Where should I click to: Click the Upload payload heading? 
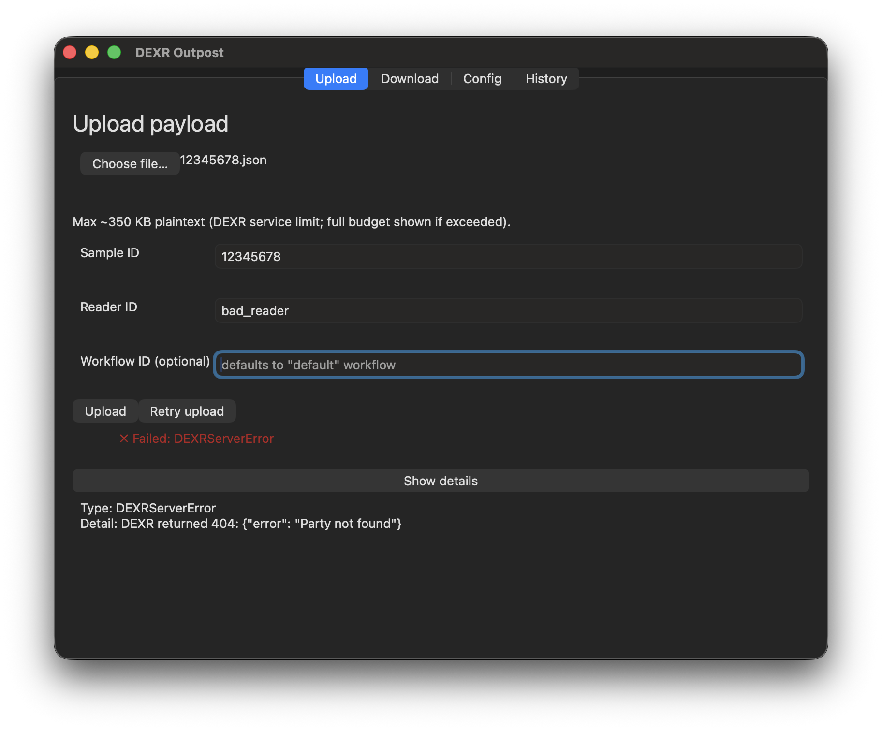pyautogui.click(x=150, y=124)
